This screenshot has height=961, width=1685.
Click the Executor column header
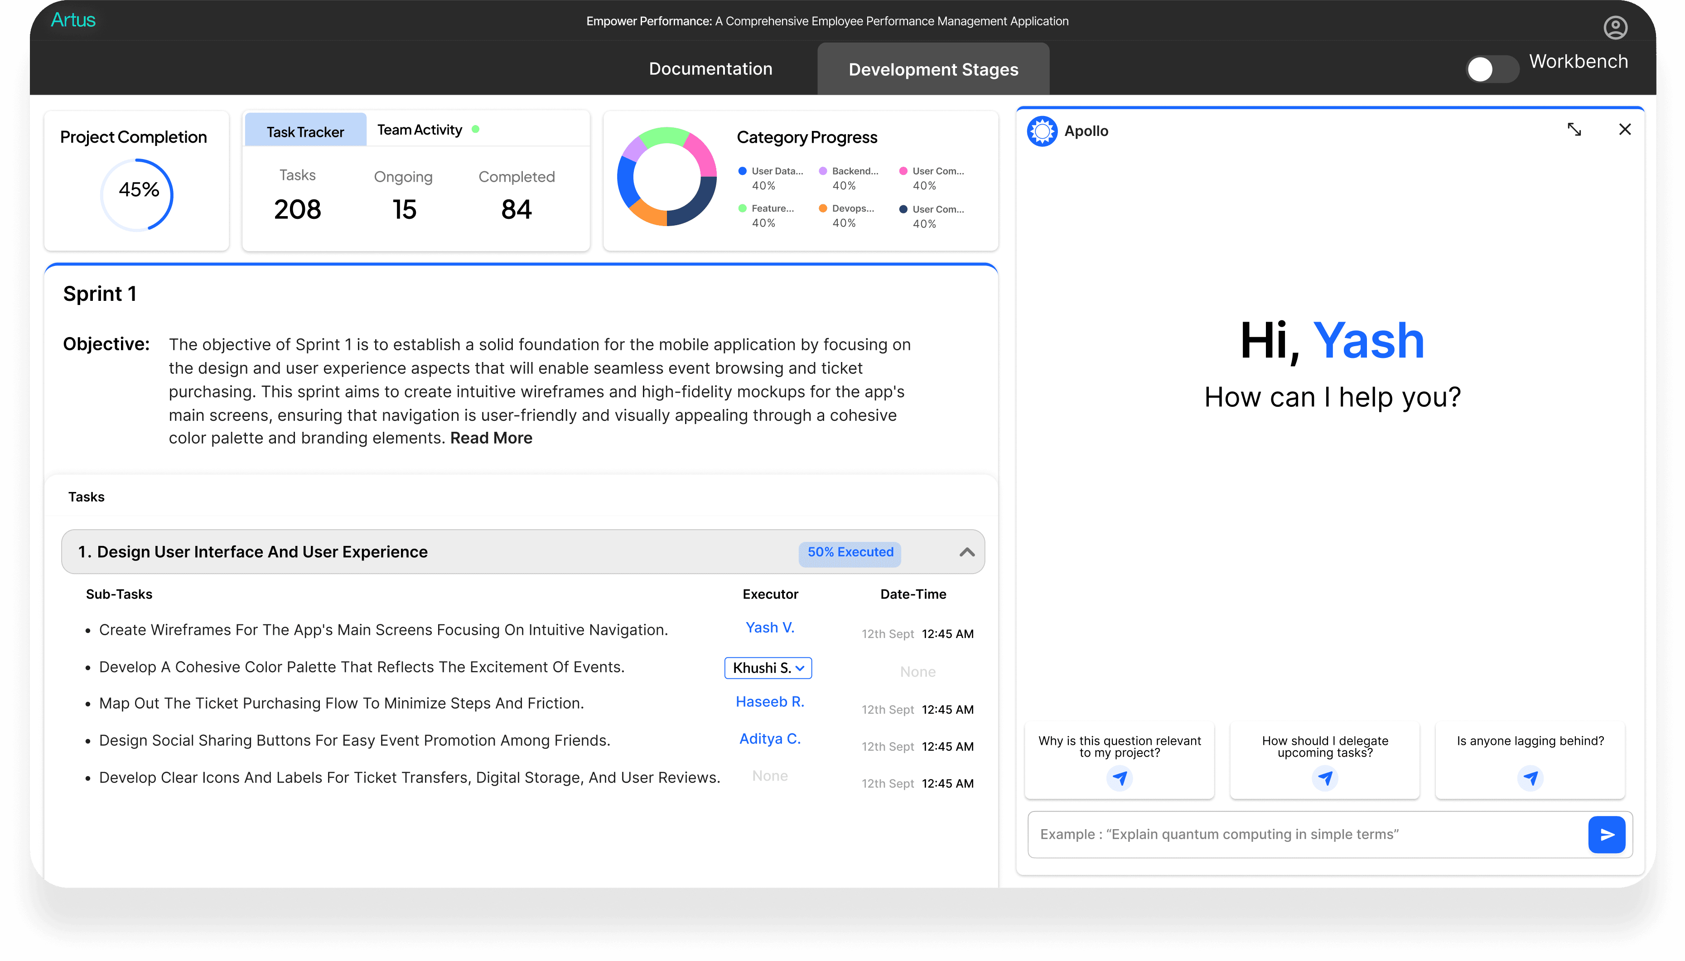coord(770,594)
